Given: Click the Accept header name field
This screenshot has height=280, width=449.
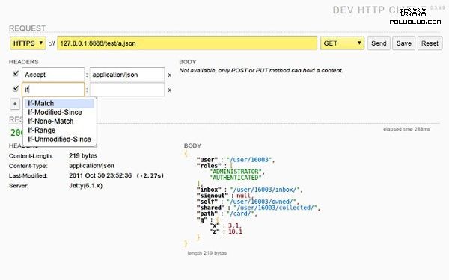Looking at the screenshot, I should pyautogui.click(x=53, y=75).
